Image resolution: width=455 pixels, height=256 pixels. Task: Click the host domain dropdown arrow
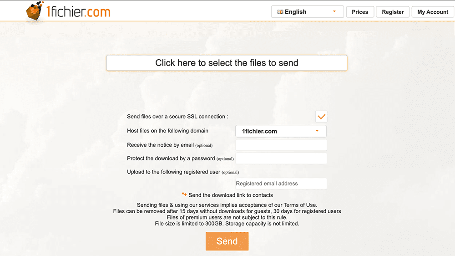317,131
